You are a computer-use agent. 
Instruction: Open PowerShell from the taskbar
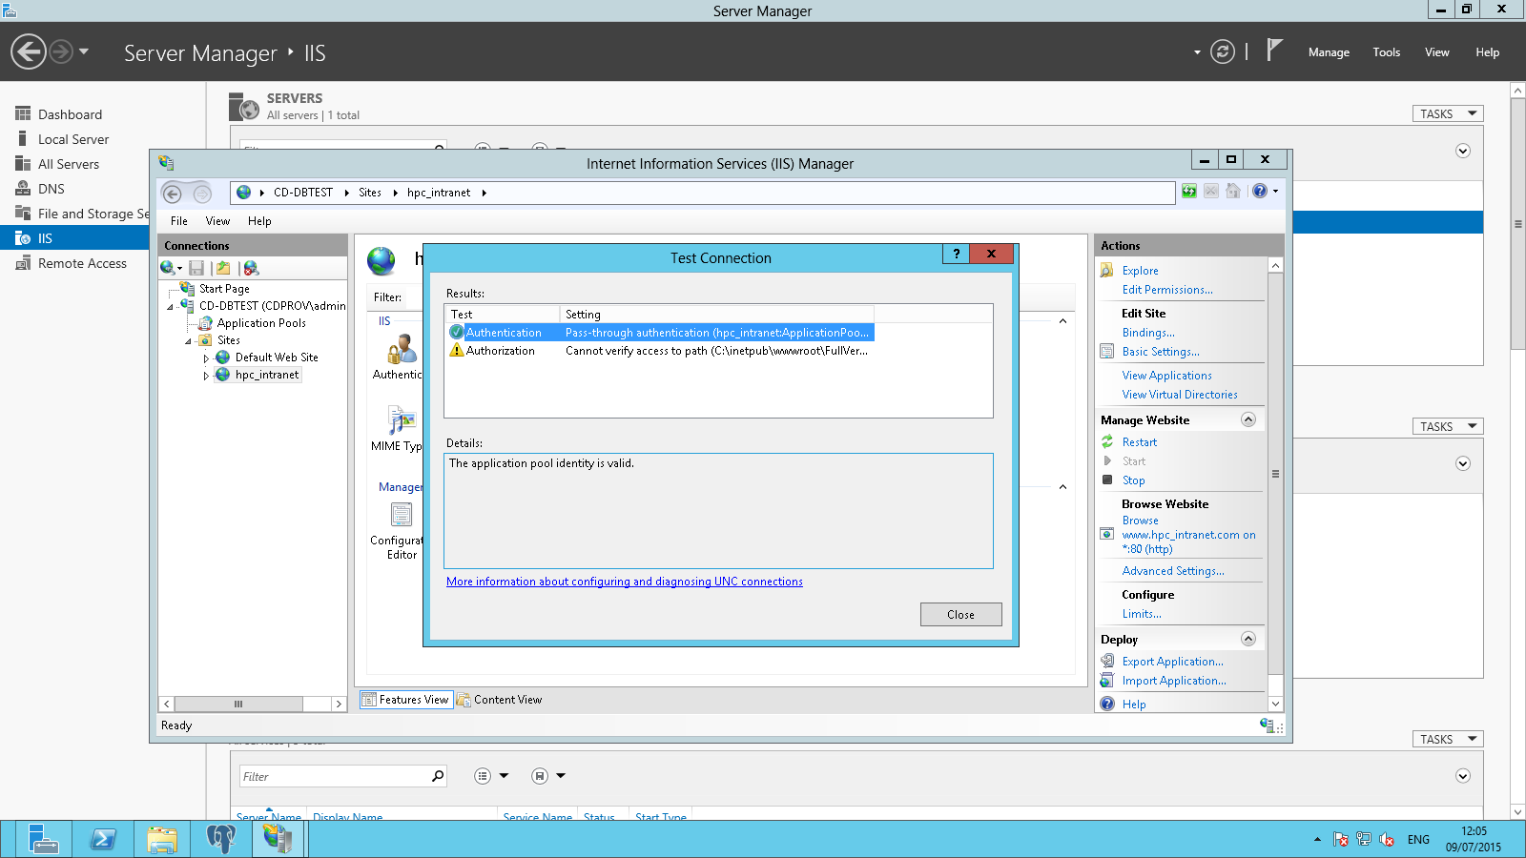coord(103,839)
